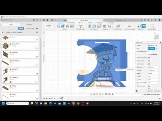This screenshot has height=121, width=162.
Task: Open the Diseño workspace dropdown
Action: 49,26
